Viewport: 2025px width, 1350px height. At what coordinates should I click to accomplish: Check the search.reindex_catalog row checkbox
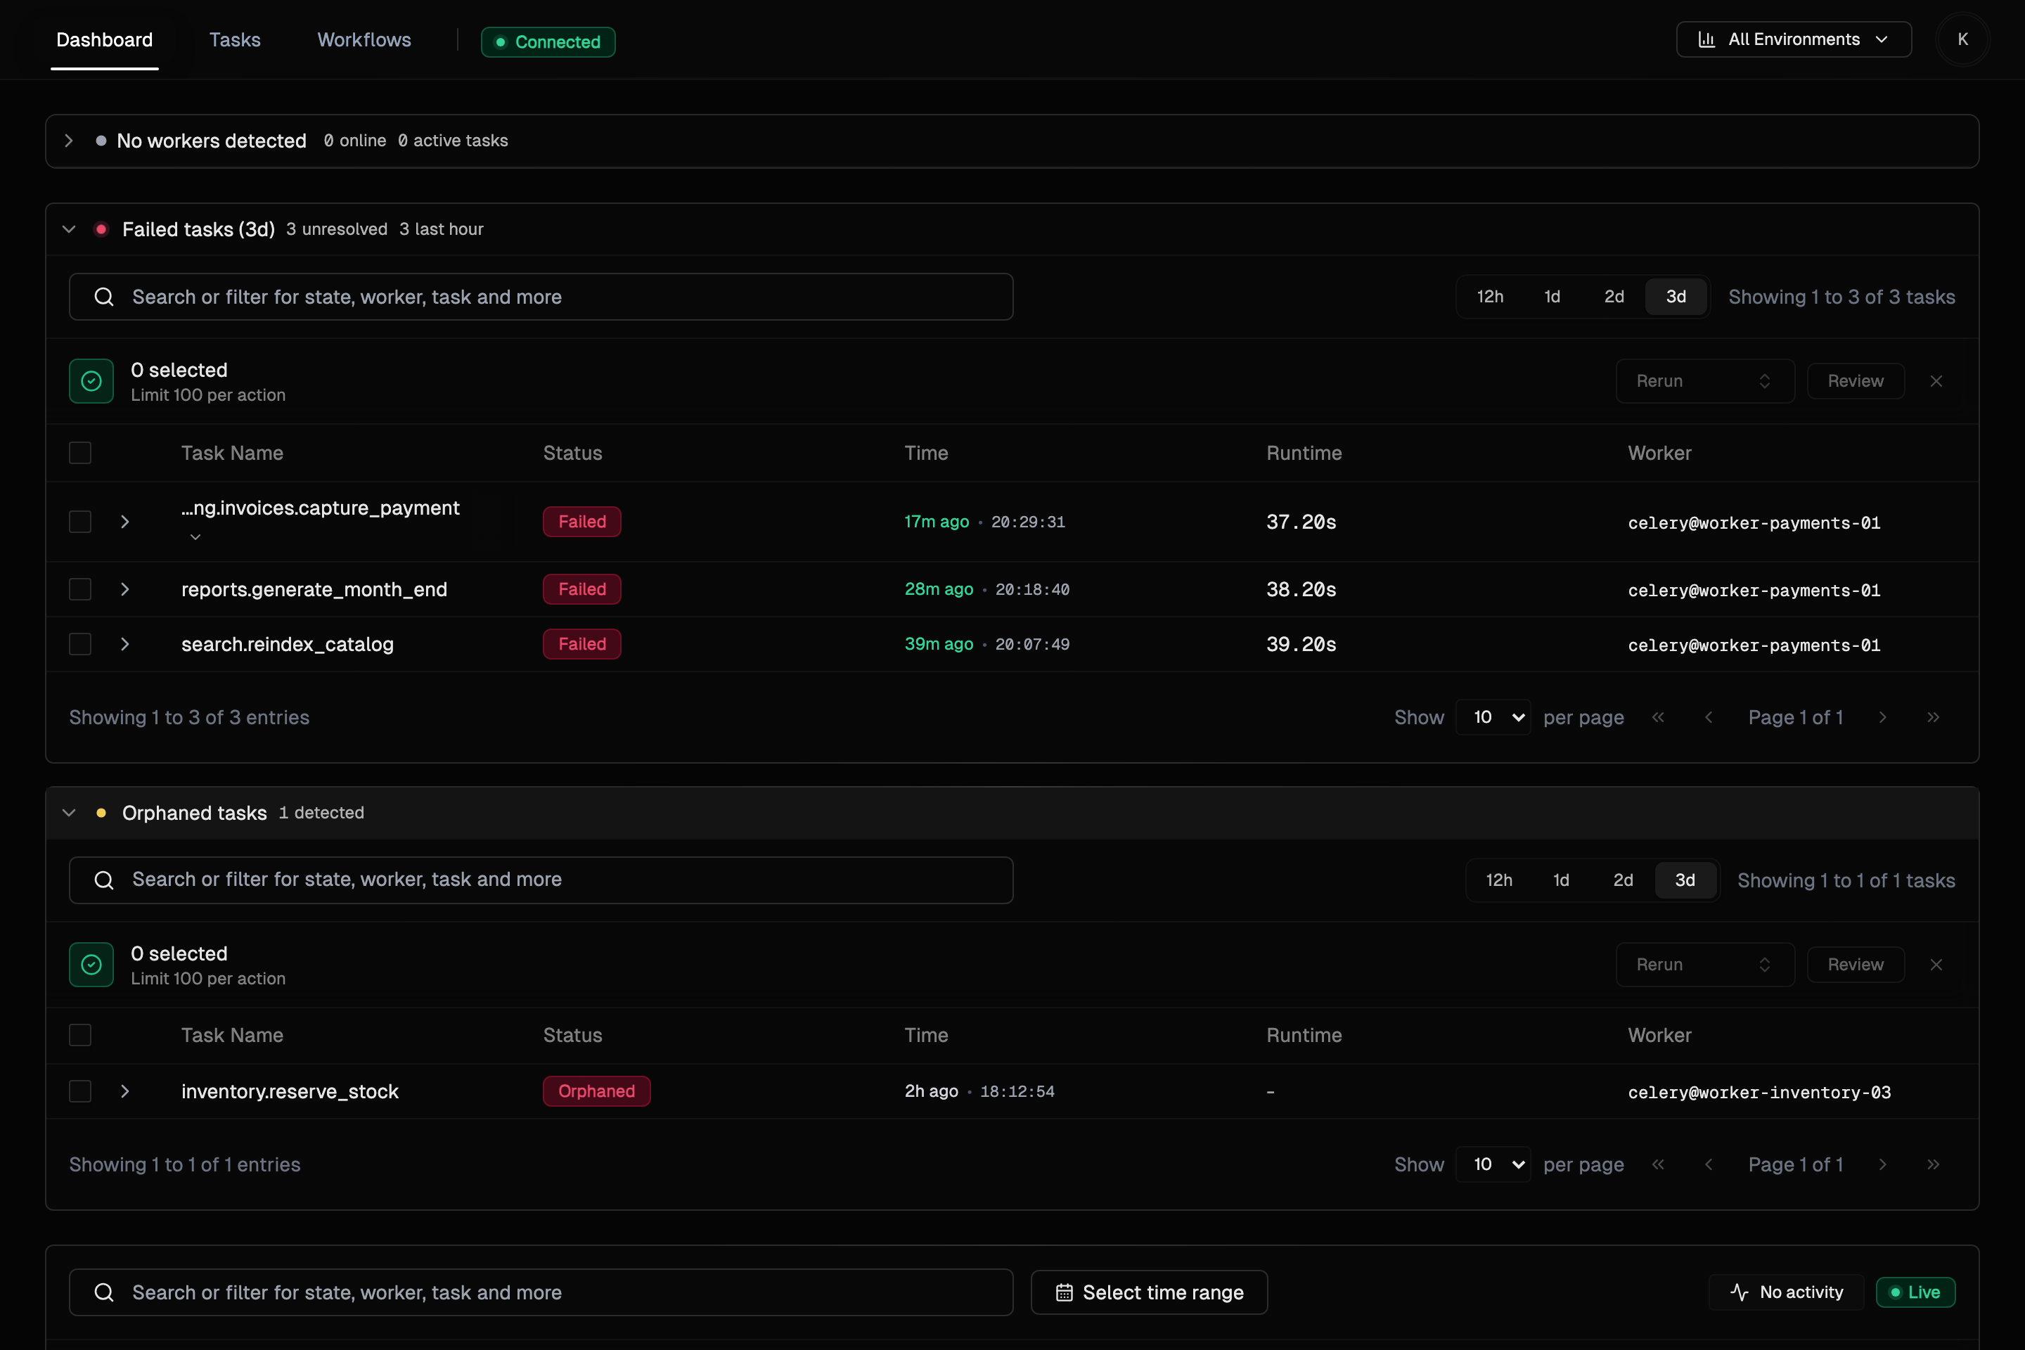click(x=80, y=644)
